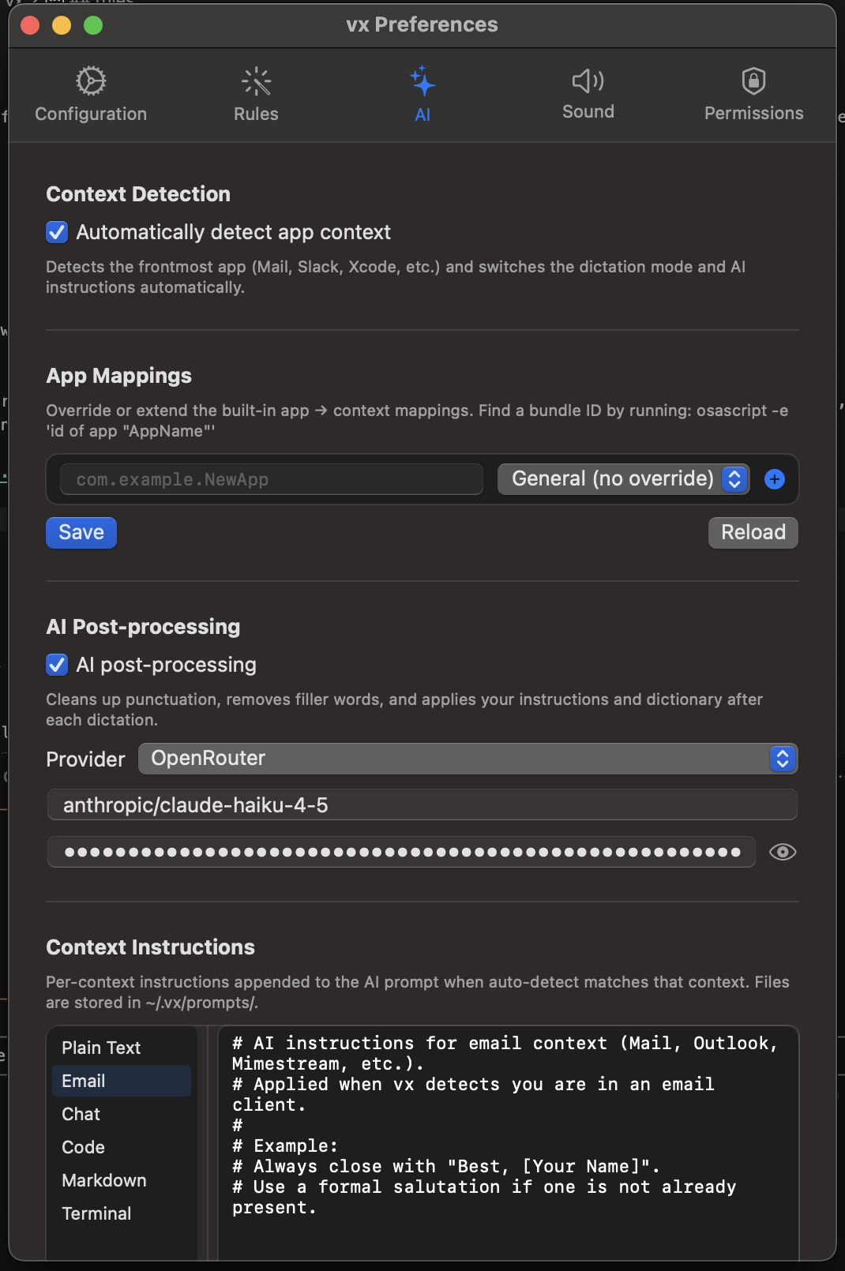This screenshot has width=845, height=1271.
Task: Open the Permissions shield icon tab
Action: coord(753,81)
